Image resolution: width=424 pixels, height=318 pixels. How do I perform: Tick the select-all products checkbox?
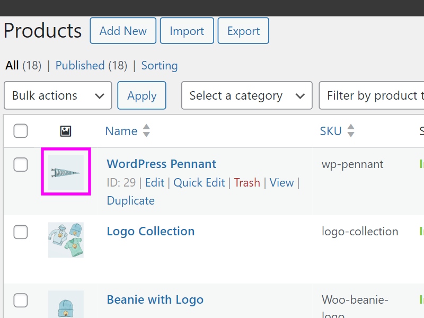click(x=21, y=131)
